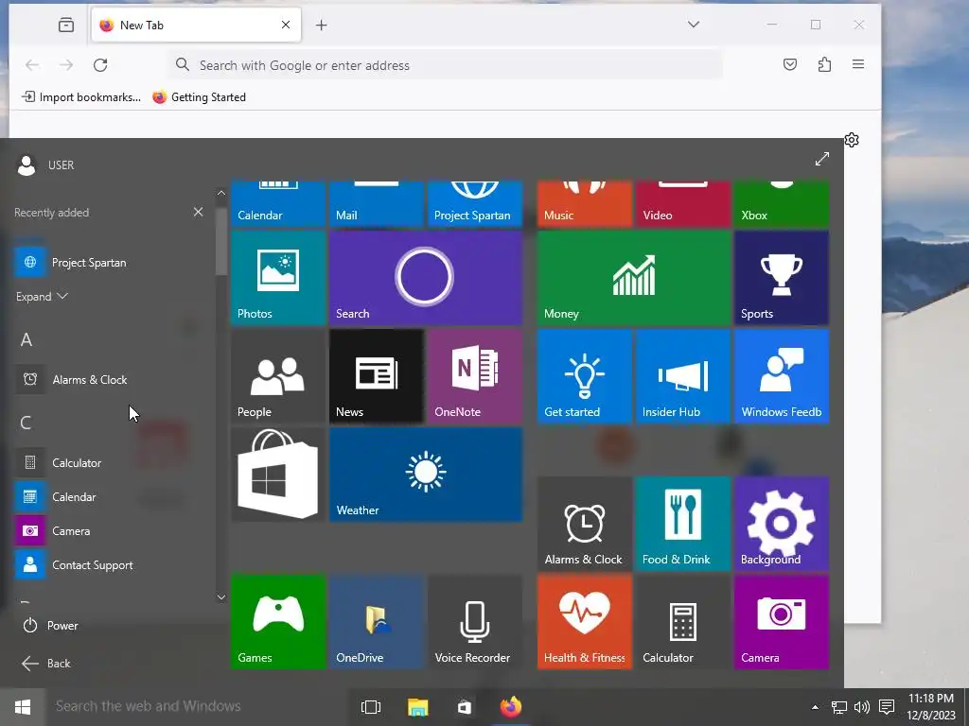969x726 pixels.
Task: Select the letter A group header
Action: (26, 339)
